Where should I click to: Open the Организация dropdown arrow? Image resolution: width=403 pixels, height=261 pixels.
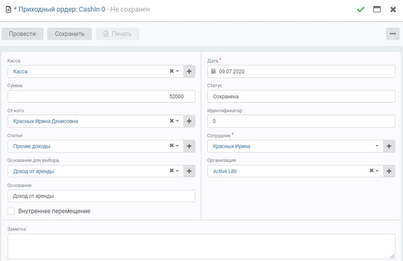click(377, 170)
